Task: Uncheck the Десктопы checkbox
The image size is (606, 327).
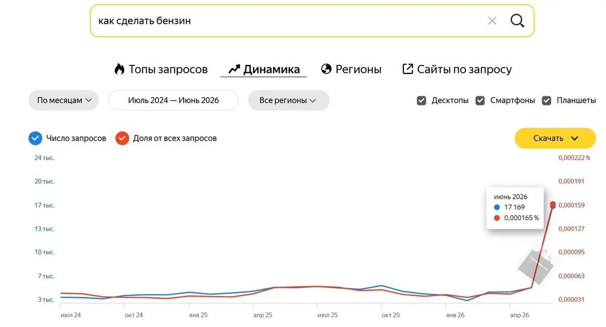Action: pos(421,101)
